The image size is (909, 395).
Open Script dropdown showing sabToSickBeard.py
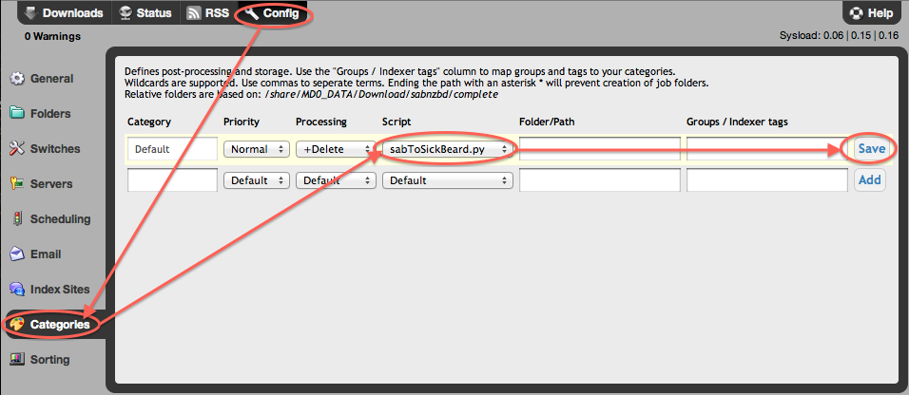point(448,149)
